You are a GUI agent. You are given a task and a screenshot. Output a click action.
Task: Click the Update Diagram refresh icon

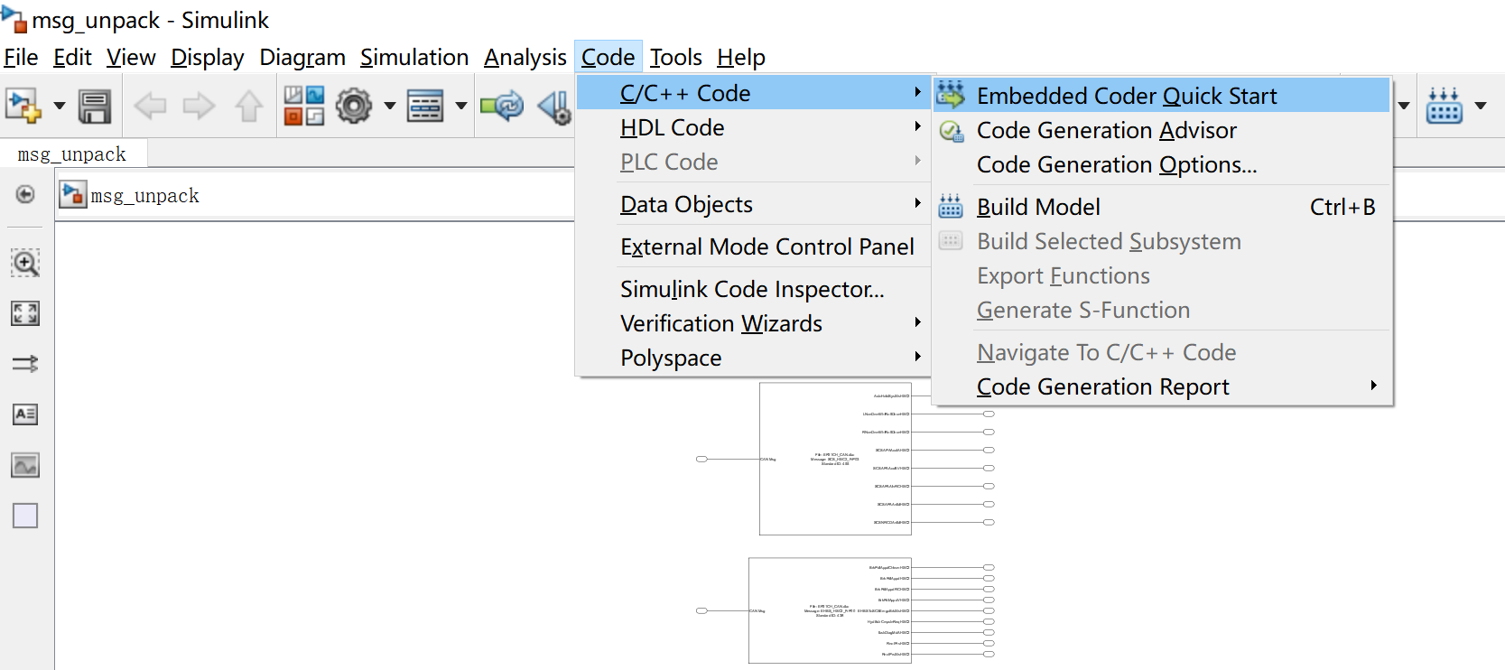[502, 106]
